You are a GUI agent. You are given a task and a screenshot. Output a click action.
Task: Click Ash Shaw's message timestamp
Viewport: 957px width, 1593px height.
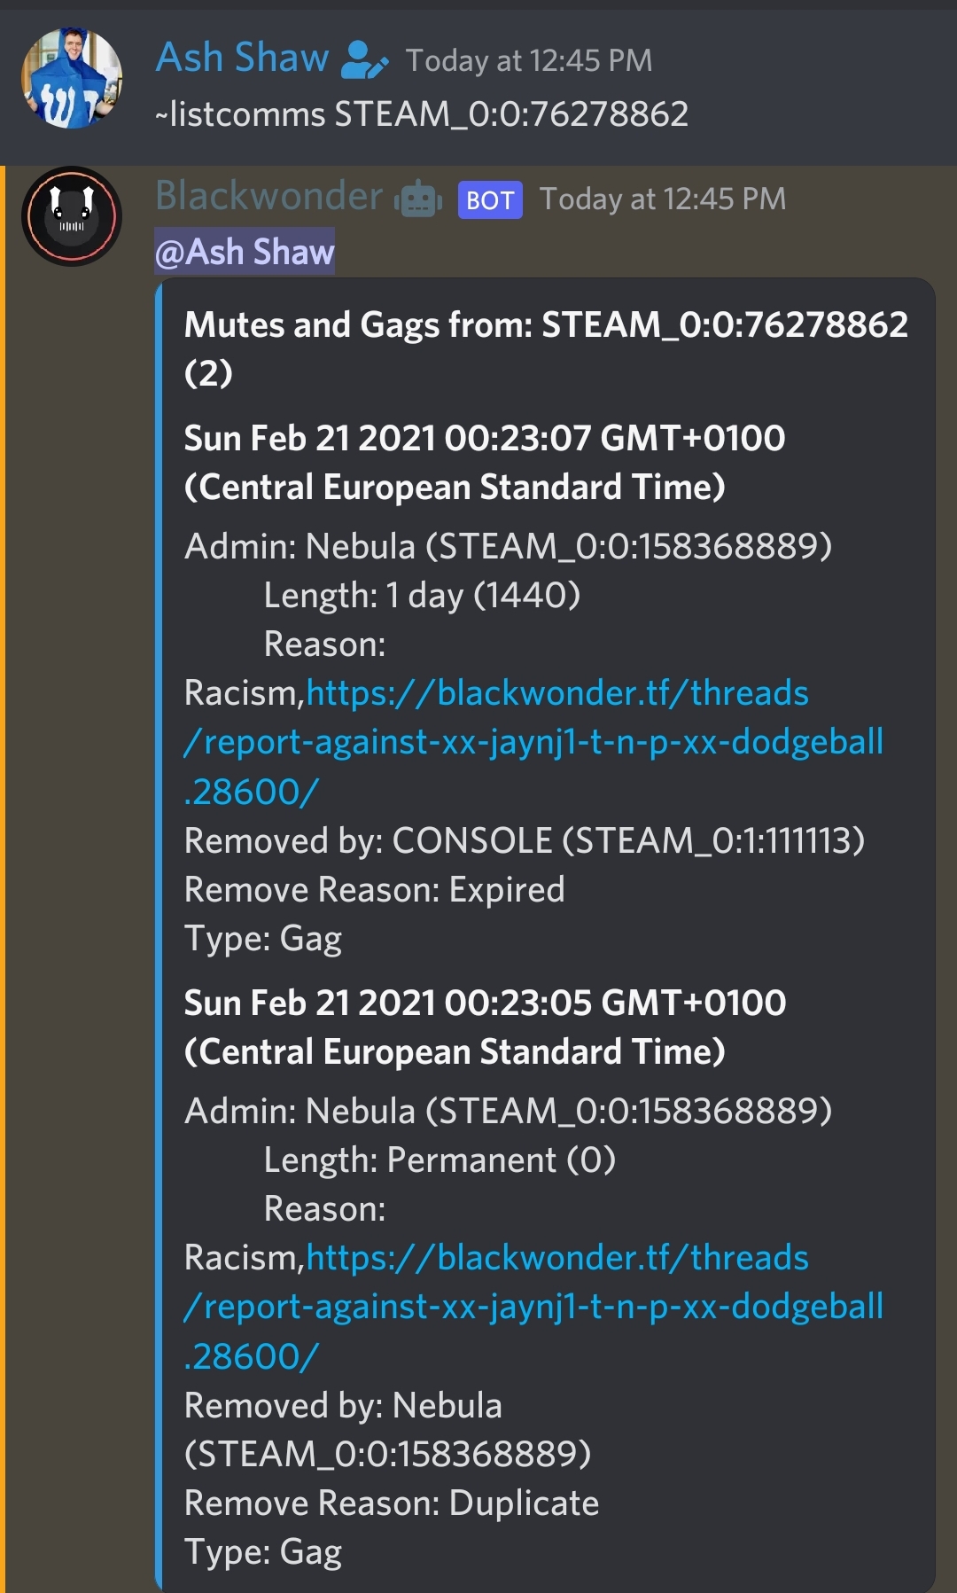tap(529, 60)
